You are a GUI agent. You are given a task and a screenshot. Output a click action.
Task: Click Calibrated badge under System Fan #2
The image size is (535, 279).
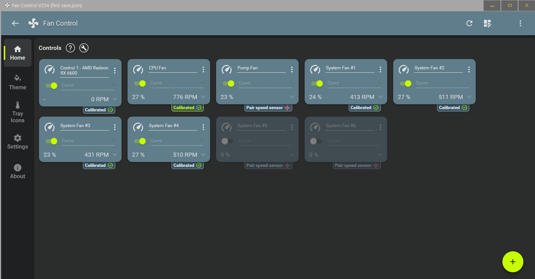tap(453, 108)
